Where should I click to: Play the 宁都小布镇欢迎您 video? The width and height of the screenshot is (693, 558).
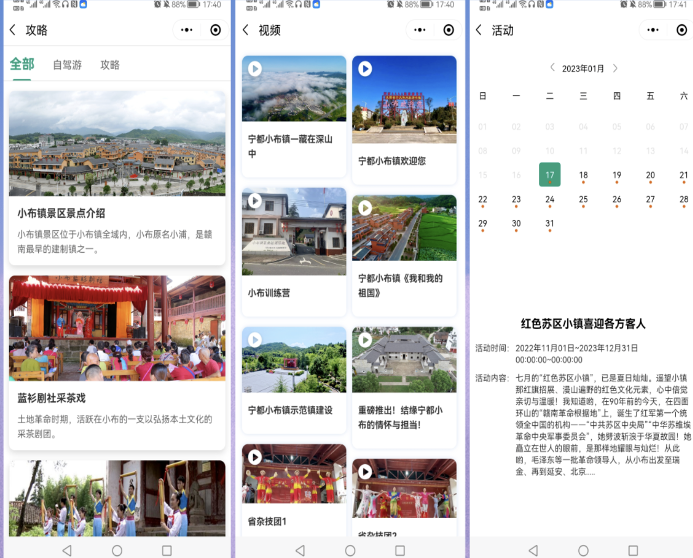[365, 69]
